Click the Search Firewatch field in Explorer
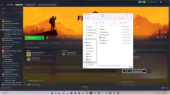The height and width of the screenshot is (95, 170). (x=124, y=23)
